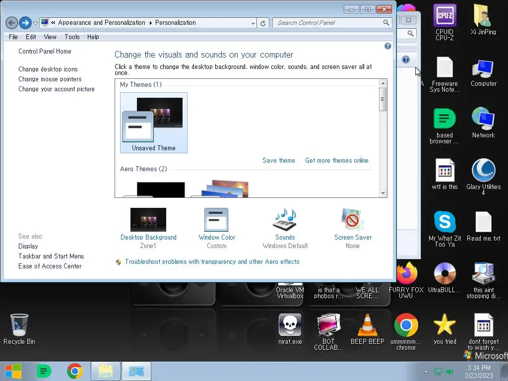Open the Xi JinPing folder icon
This screenshot has height=381, width=508.
(x=483, y=19)
